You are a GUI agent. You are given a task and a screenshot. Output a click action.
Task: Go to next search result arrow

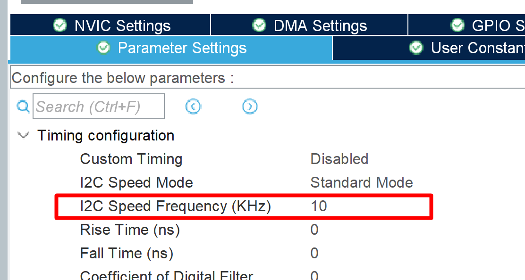[250, 107]
